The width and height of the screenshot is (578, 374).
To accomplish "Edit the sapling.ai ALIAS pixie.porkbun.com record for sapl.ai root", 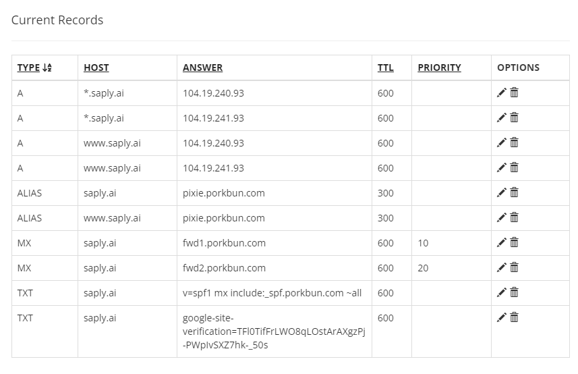I will click(501, 193).
